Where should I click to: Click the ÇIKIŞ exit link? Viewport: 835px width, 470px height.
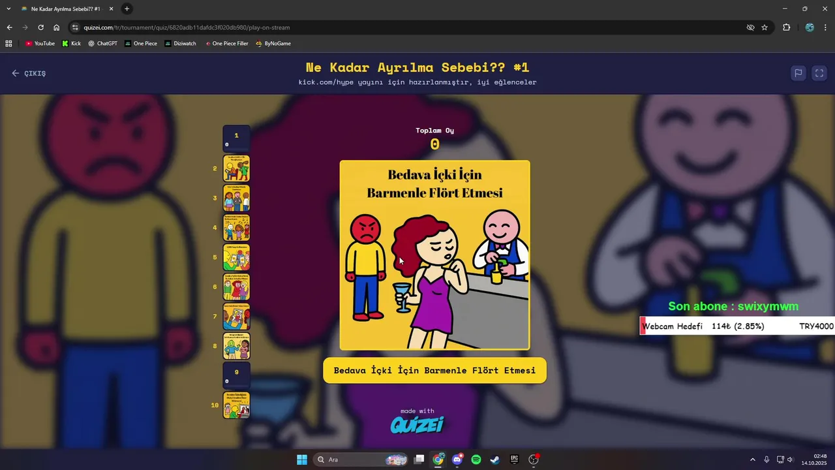(x=29, y=73)
